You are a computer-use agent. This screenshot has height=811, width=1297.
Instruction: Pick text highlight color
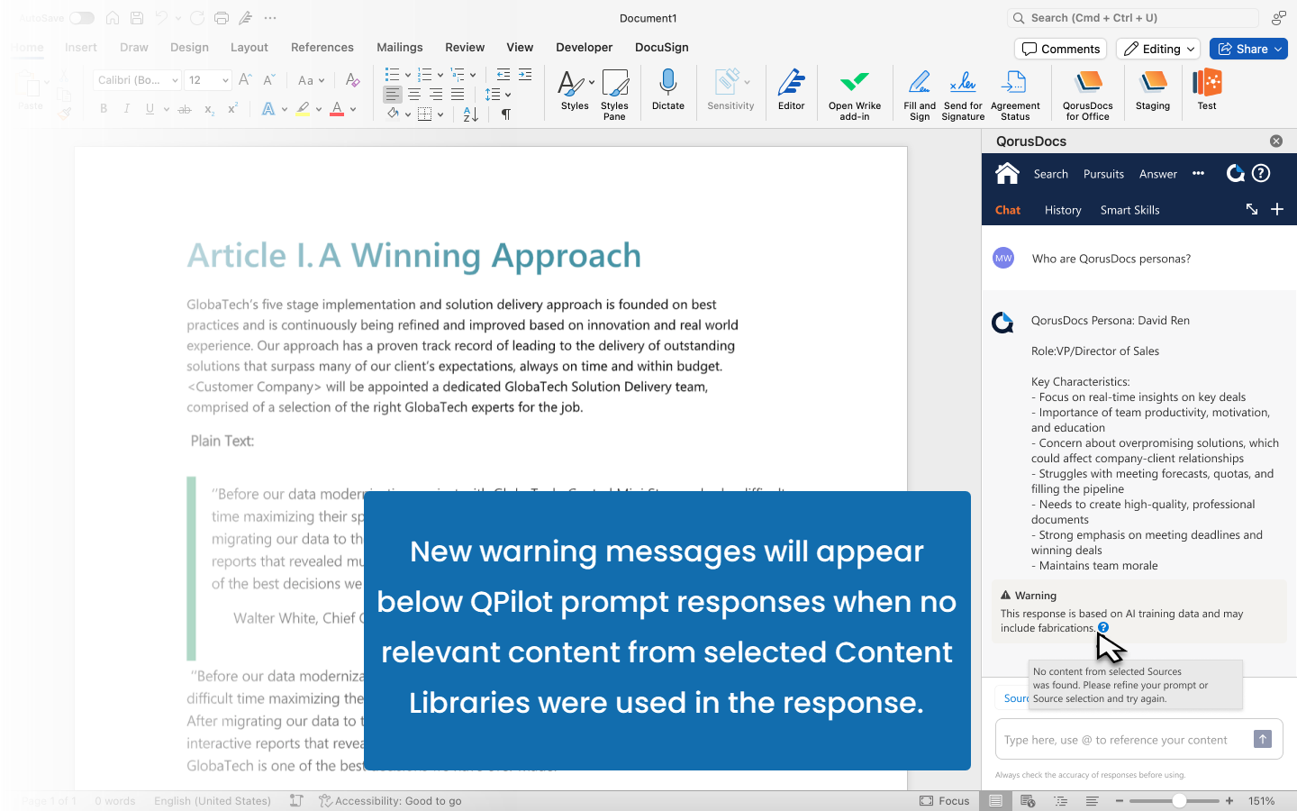tap(303, 109)
